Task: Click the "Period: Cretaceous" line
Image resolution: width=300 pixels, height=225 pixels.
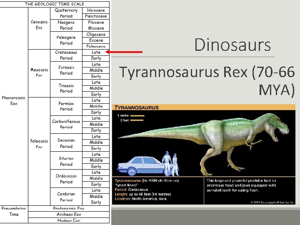Action: pyautogui.click(x=131, y=190)
